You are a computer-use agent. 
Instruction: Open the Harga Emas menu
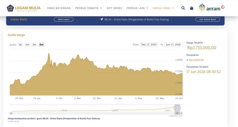pyautogui.click(x=161, y=8)
